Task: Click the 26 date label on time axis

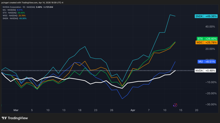Action: (x=111, y=110)
